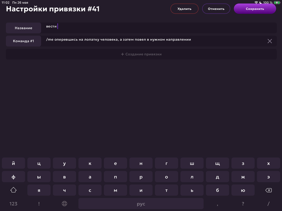
Task: Select the Команда #1 label
Action: click(x=24, y=41)
